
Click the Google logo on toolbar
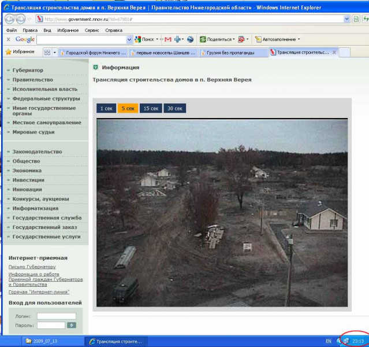pyautogui.click(x=25, y=39)
